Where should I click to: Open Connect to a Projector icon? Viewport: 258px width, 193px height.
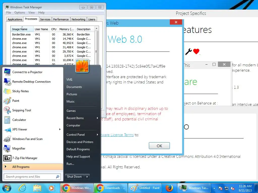(7, 72)
